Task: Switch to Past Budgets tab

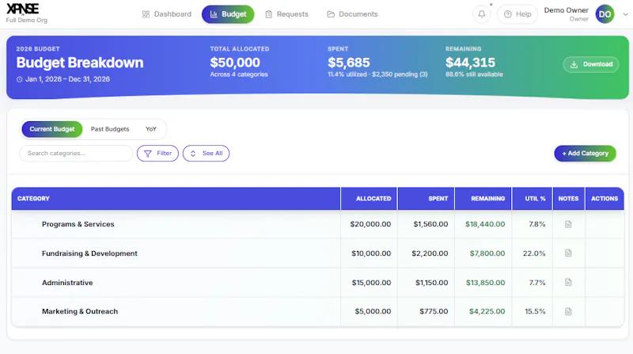Action: click(x=110, y=129)
